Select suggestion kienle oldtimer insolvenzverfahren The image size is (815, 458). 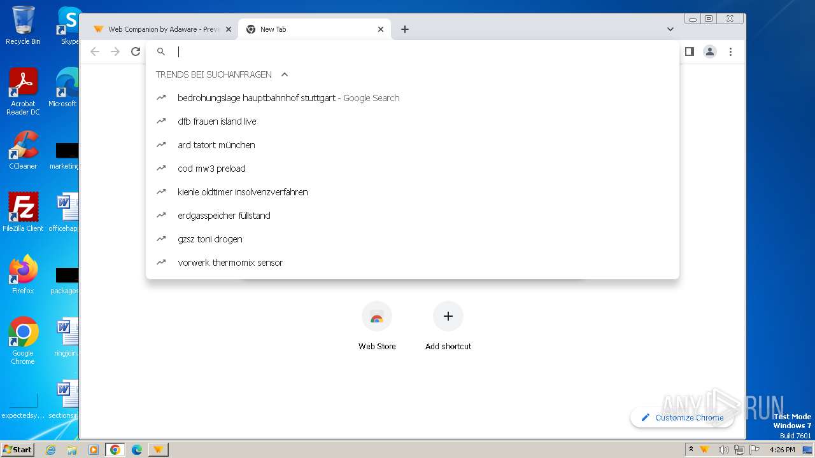click(413, 192)
